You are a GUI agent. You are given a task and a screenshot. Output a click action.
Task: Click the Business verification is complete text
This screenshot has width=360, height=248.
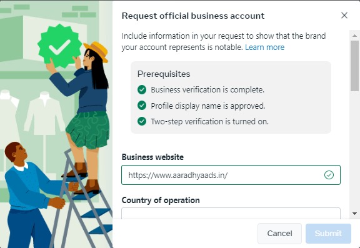[207, 90]
